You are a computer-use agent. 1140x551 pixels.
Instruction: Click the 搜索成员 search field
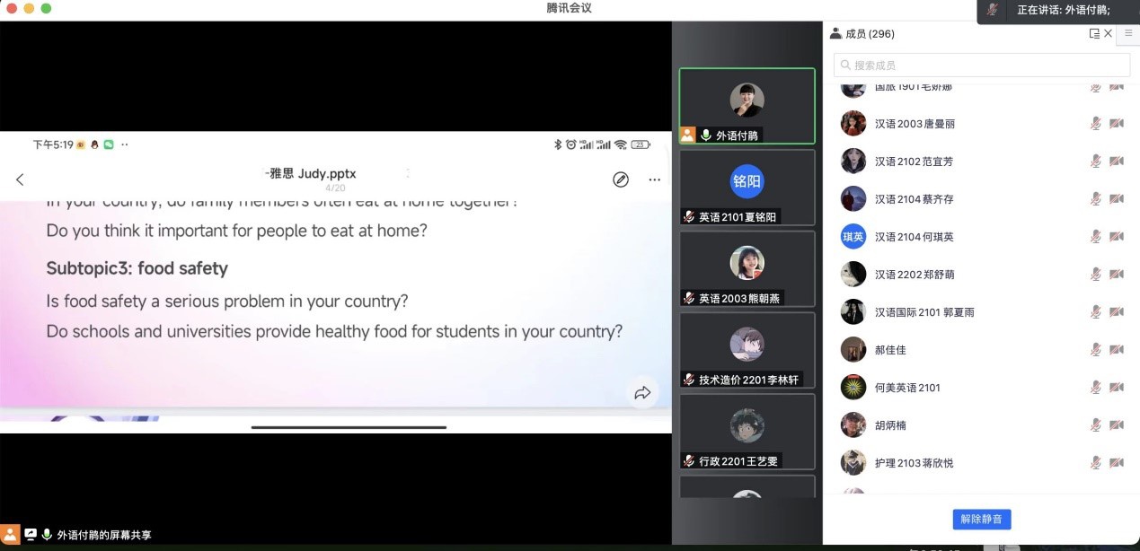pos(982,66)
